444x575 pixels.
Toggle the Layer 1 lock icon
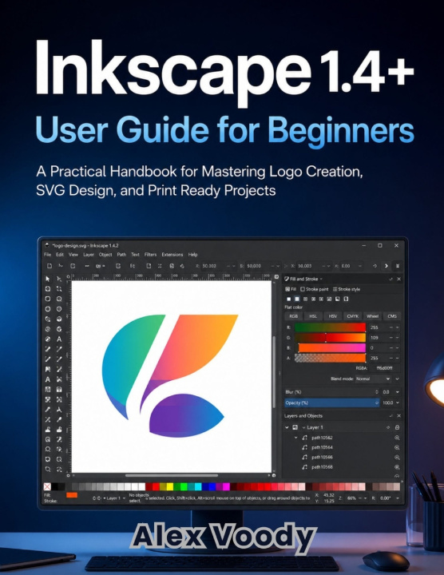tap(397, 427)
